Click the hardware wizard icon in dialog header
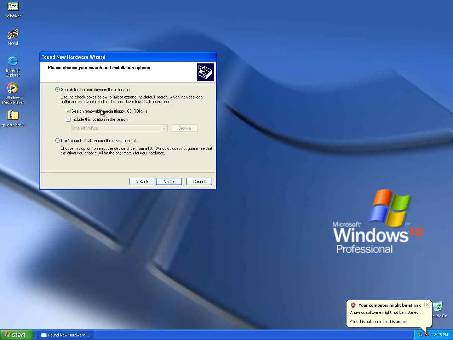 point(205,72)
